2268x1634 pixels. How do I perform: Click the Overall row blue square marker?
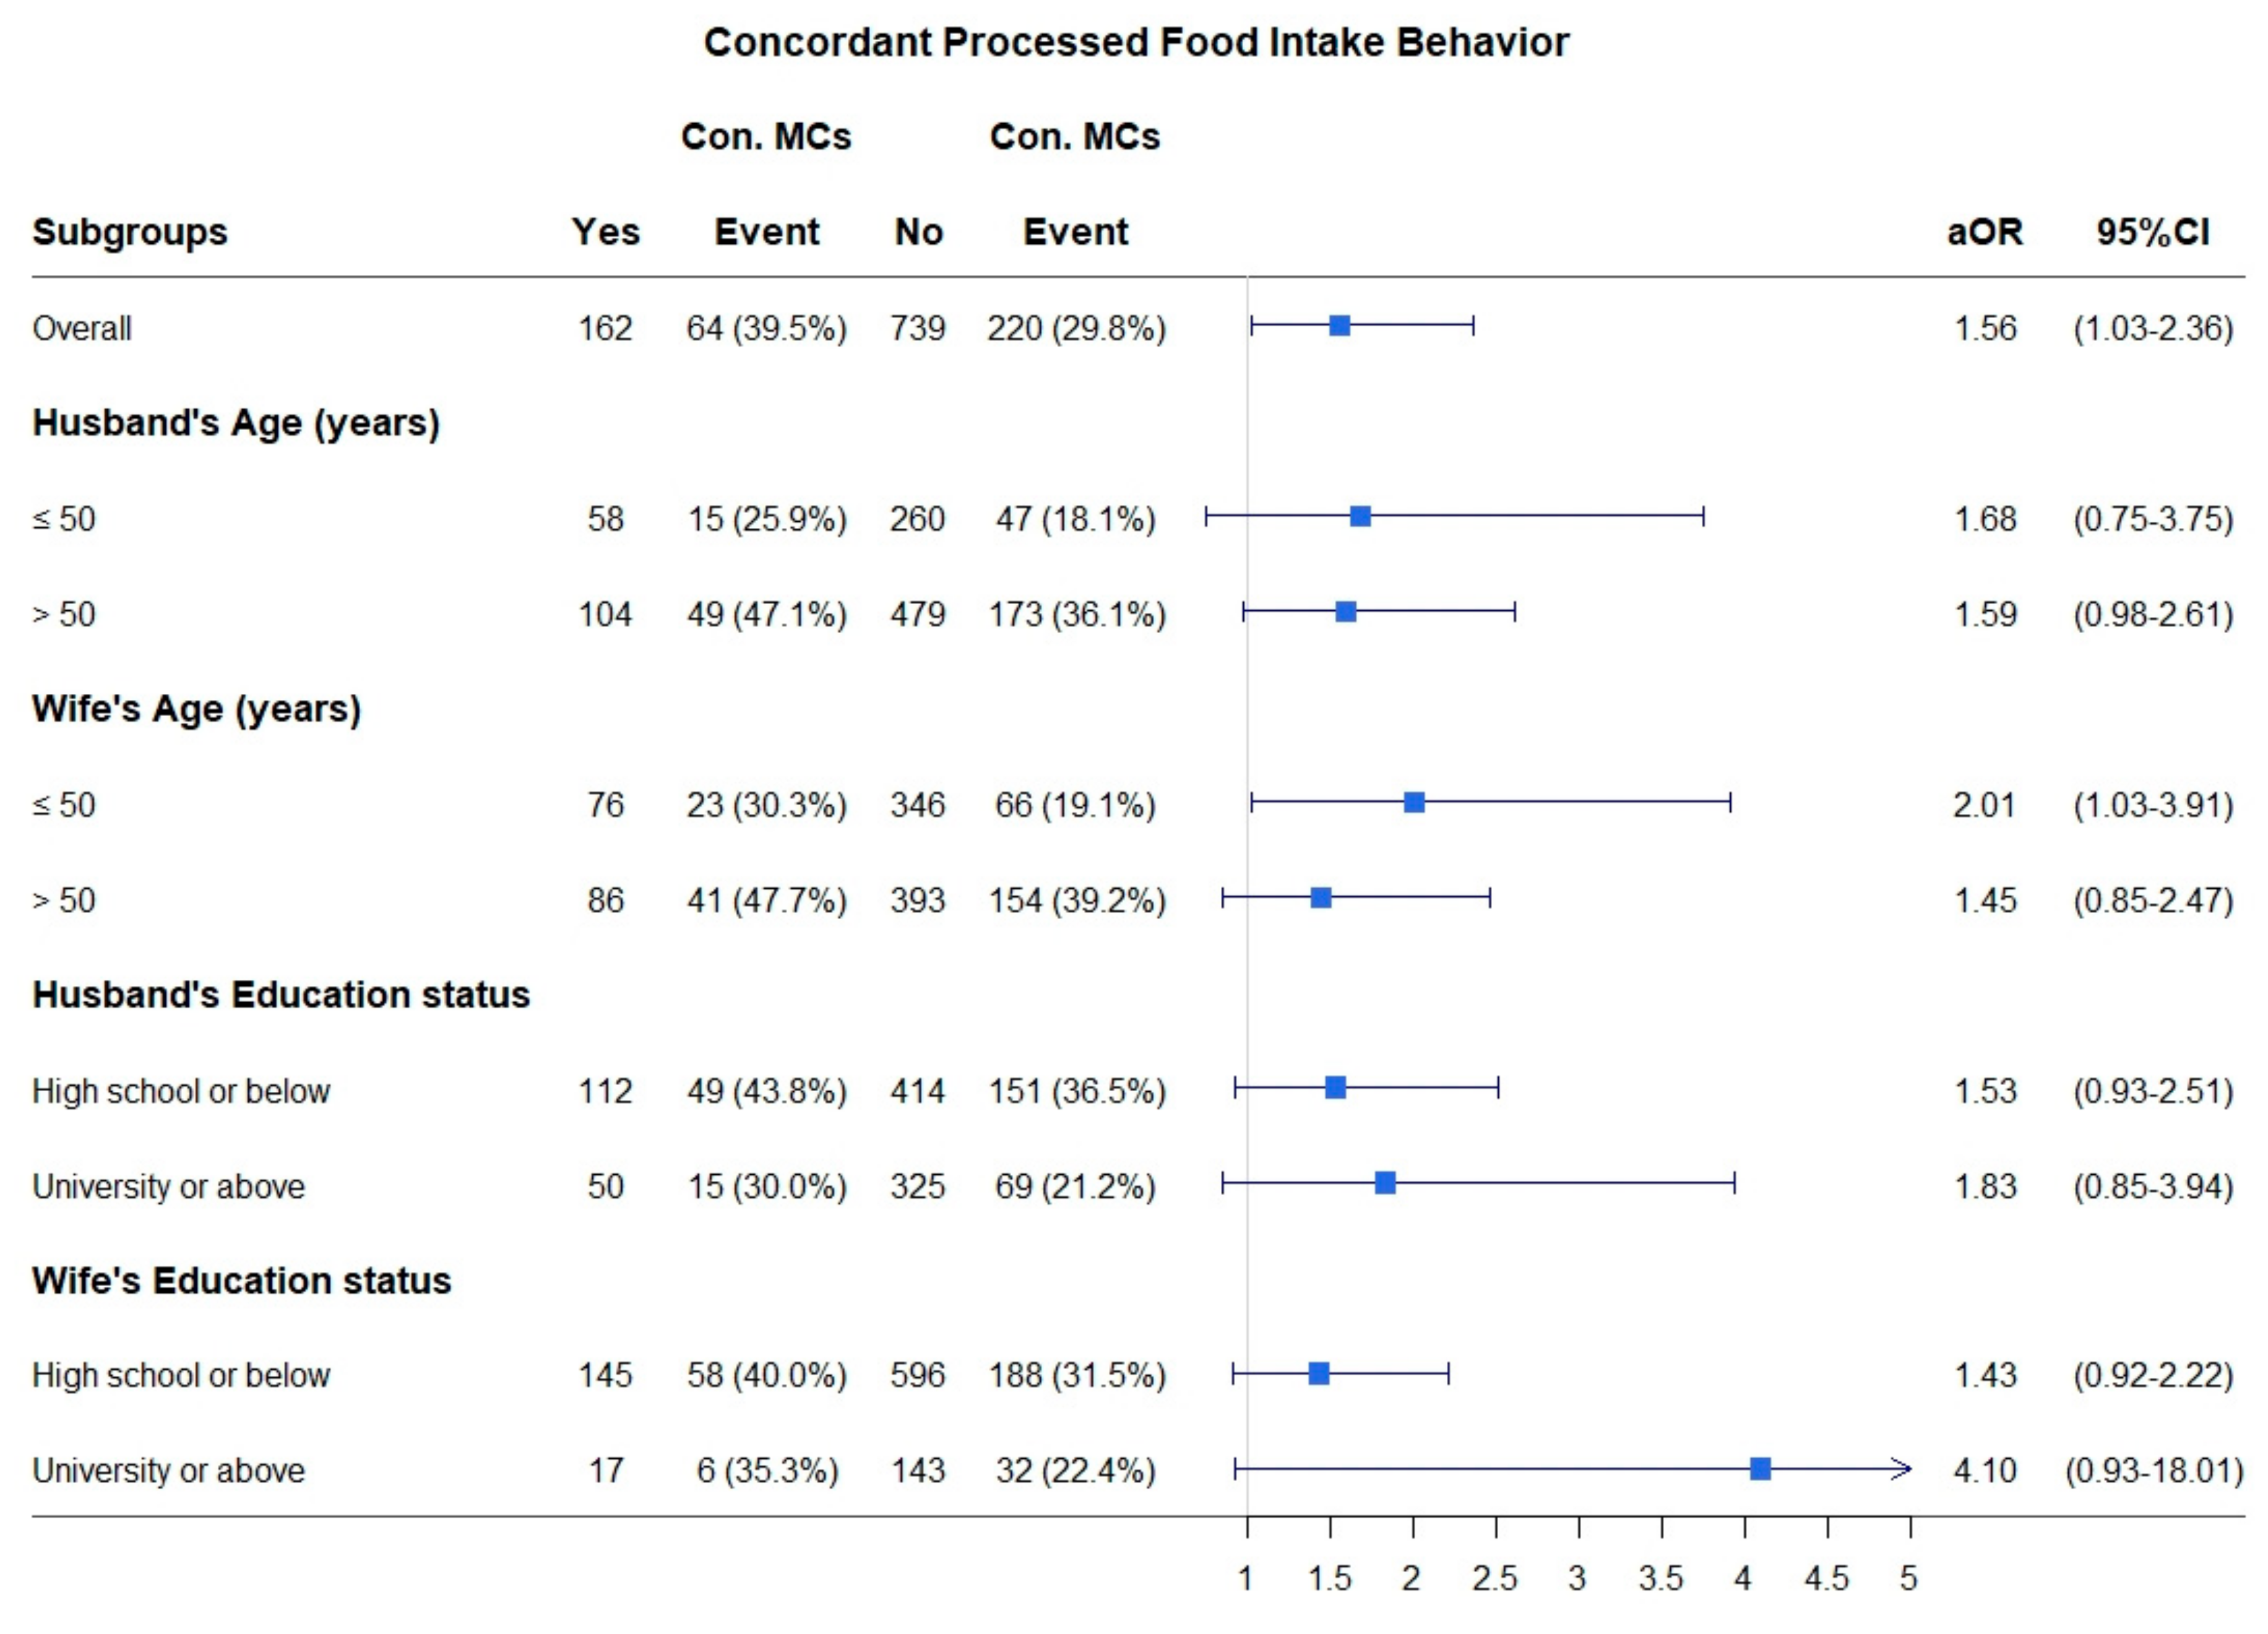click(1340, 326)
